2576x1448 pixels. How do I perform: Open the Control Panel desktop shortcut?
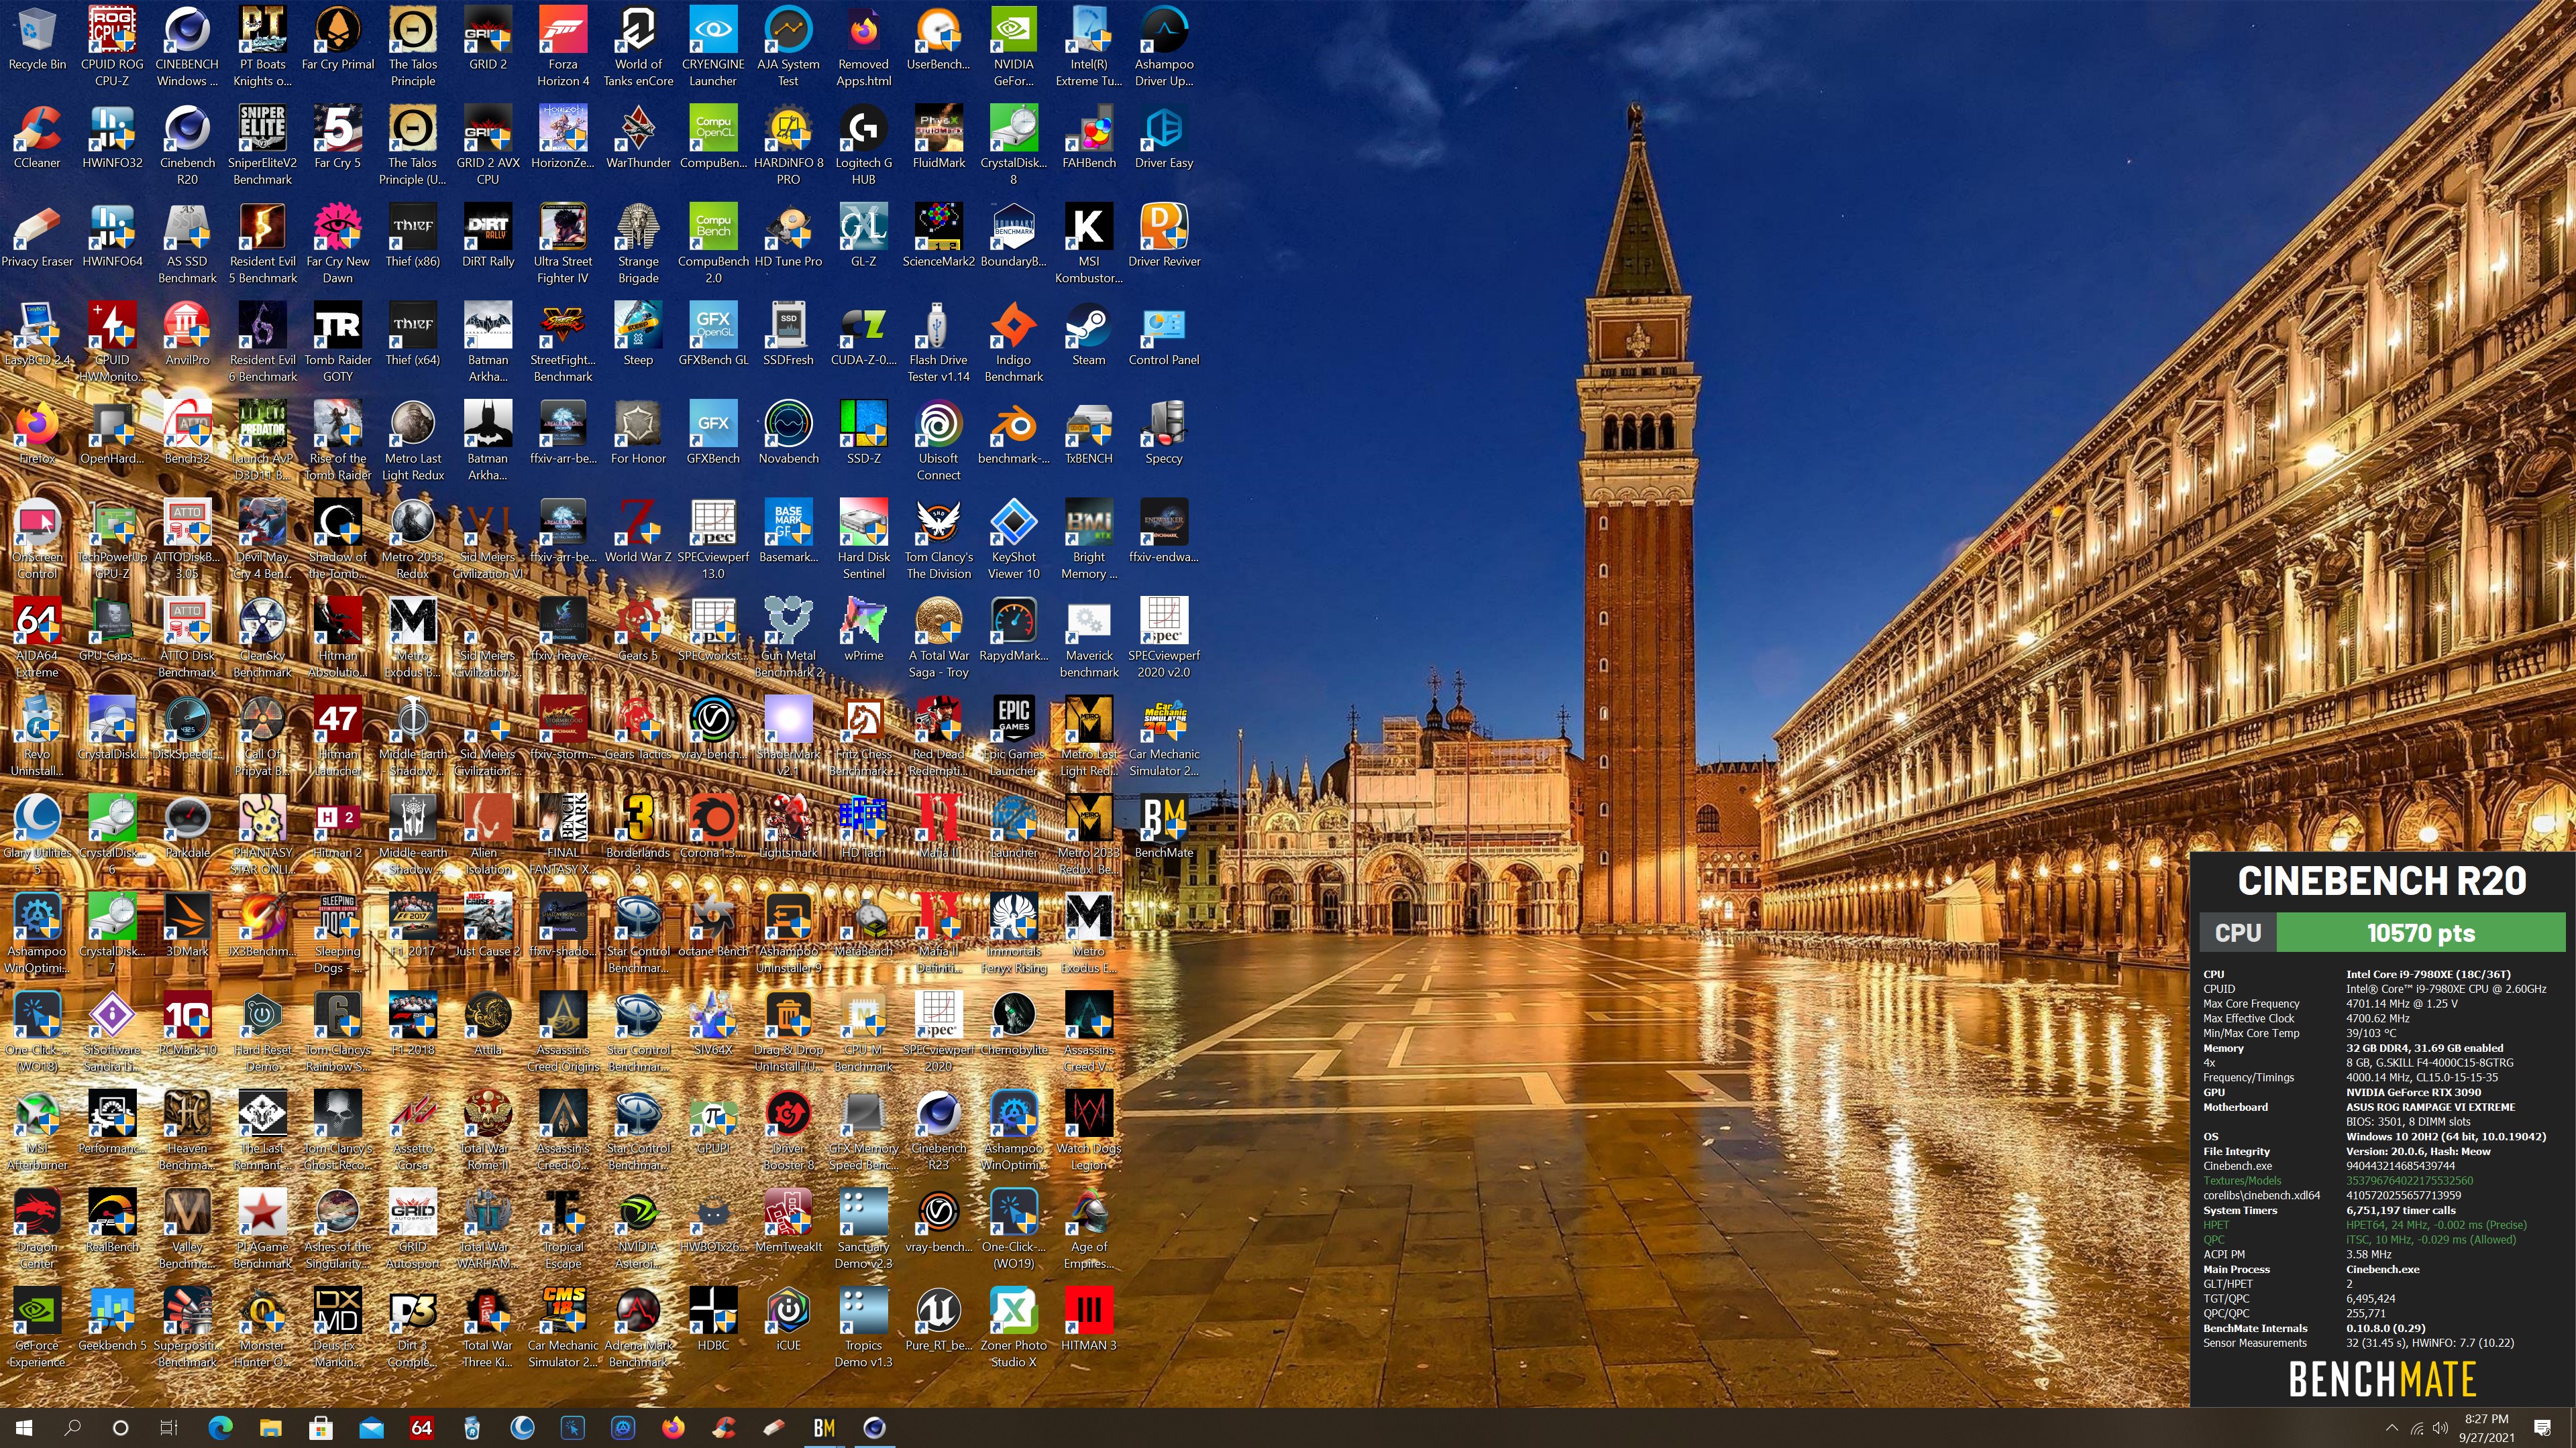click(x=1164, y=335)
